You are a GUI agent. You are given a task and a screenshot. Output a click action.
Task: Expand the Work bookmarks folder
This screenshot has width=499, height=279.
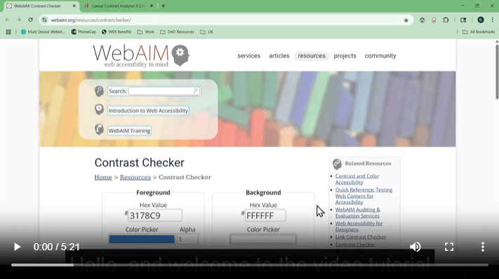click(x=146, y=32)
